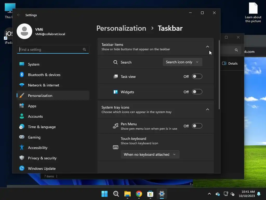Open the Windows Start menu
This screenshot has width=266, height=200.
[x=104, y=194]
